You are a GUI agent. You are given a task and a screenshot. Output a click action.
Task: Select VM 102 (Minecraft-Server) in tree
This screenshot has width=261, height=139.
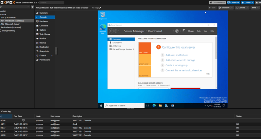click(11, 24)
